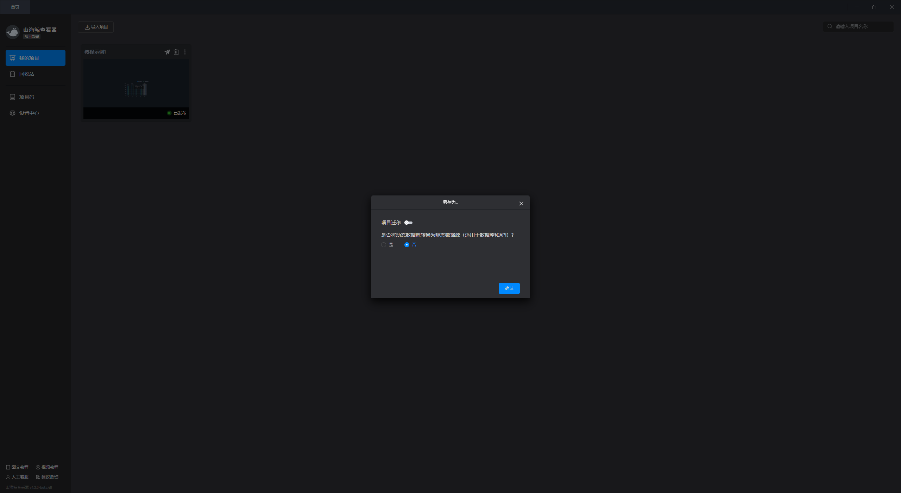Screen dimensions: 901x493
Task: Open 回收站 in the sidebar
Action: pos(27,74)
